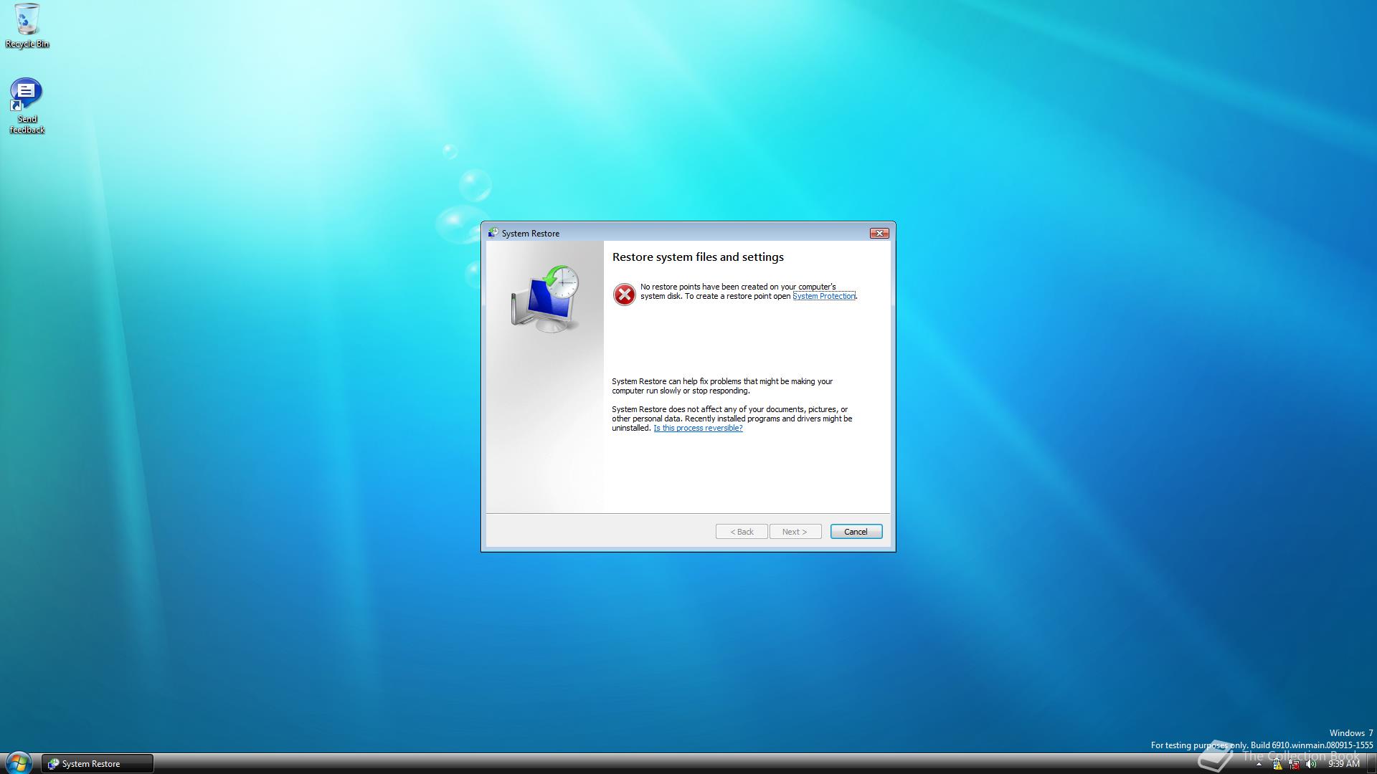Click the < Back button

(742, 532)
